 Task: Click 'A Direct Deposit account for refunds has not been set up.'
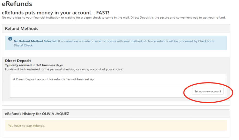pyautogui.click(x=54, y=79)
